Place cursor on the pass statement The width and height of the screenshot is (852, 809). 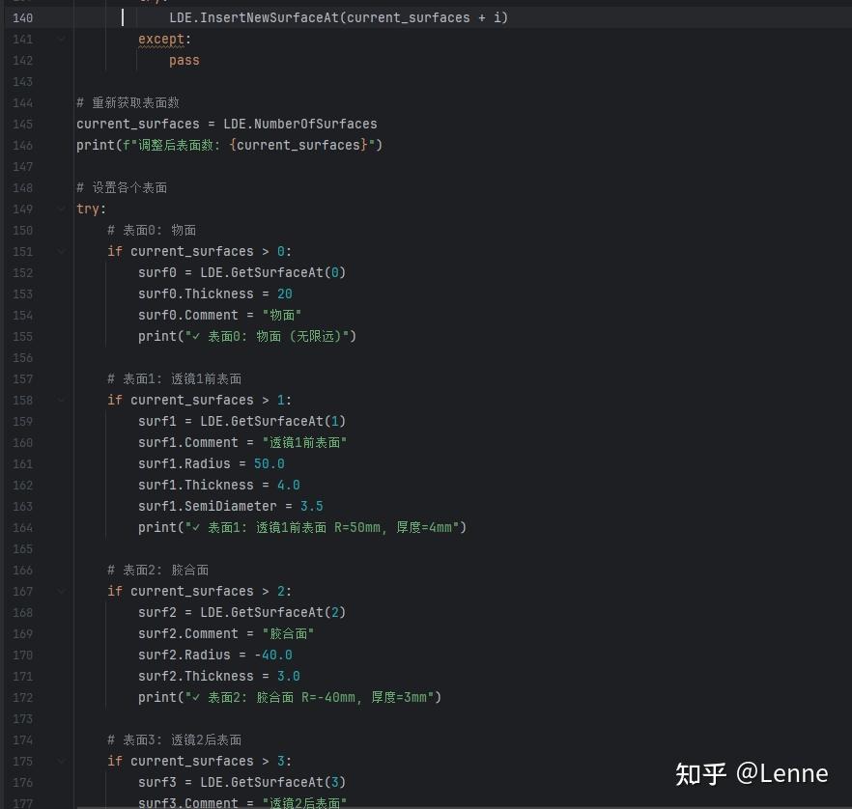pos(184,60)
